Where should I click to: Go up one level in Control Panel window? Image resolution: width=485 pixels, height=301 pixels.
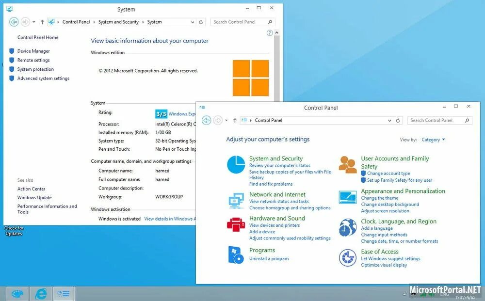235,120
